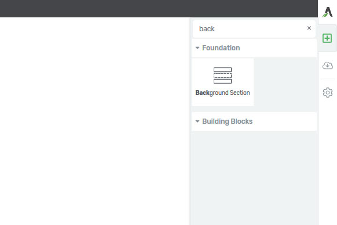Screen dimensions: 337x225
Task: Click the Foundation section heading text
Action: tap(221, 48)
